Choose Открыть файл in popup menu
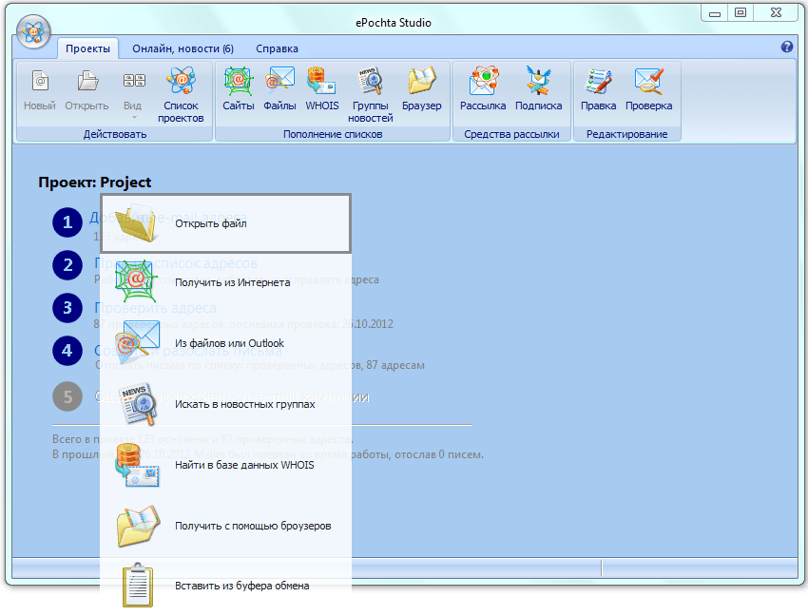808x616 pixels. point(225,223)
